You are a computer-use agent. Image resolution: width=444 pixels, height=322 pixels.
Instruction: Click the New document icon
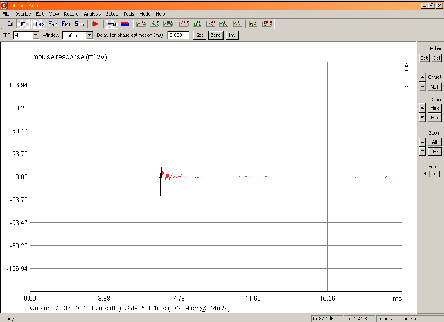10,24
